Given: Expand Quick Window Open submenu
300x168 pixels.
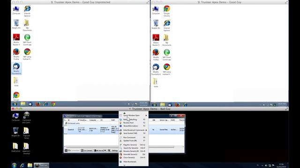Looking at the screenshot, I should [133, 115].
